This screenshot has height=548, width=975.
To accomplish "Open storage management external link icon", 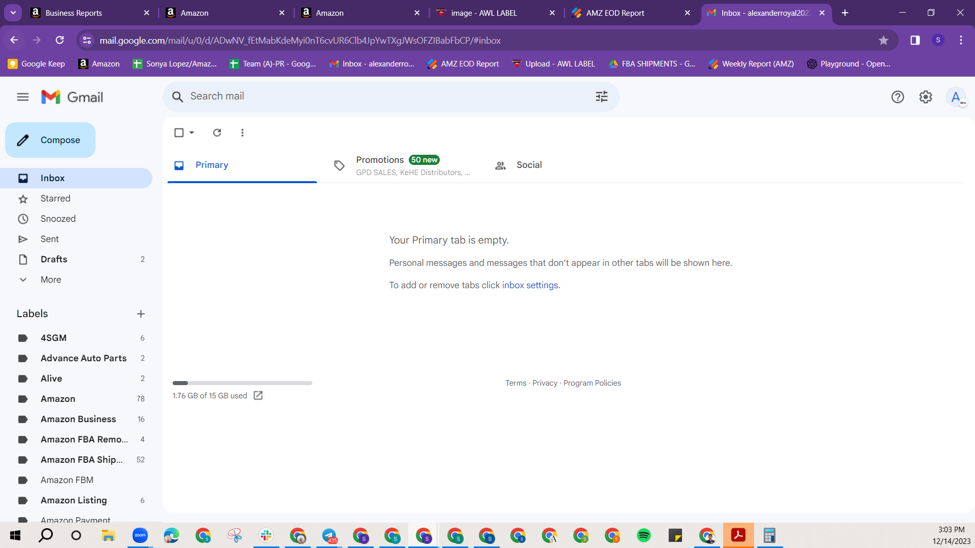I will 258,395.
